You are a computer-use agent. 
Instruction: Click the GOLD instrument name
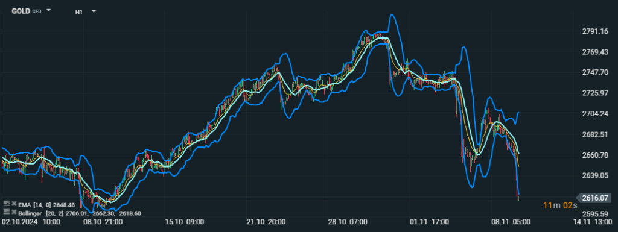point(21,11)
